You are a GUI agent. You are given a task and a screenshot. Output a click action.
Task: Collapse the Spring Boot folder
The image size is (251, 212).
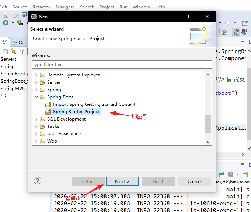[36, 97]
